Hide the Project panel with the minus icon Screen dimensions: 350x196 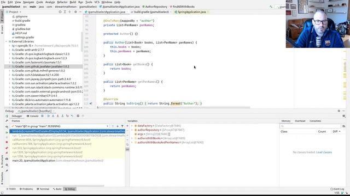(80, 12)
